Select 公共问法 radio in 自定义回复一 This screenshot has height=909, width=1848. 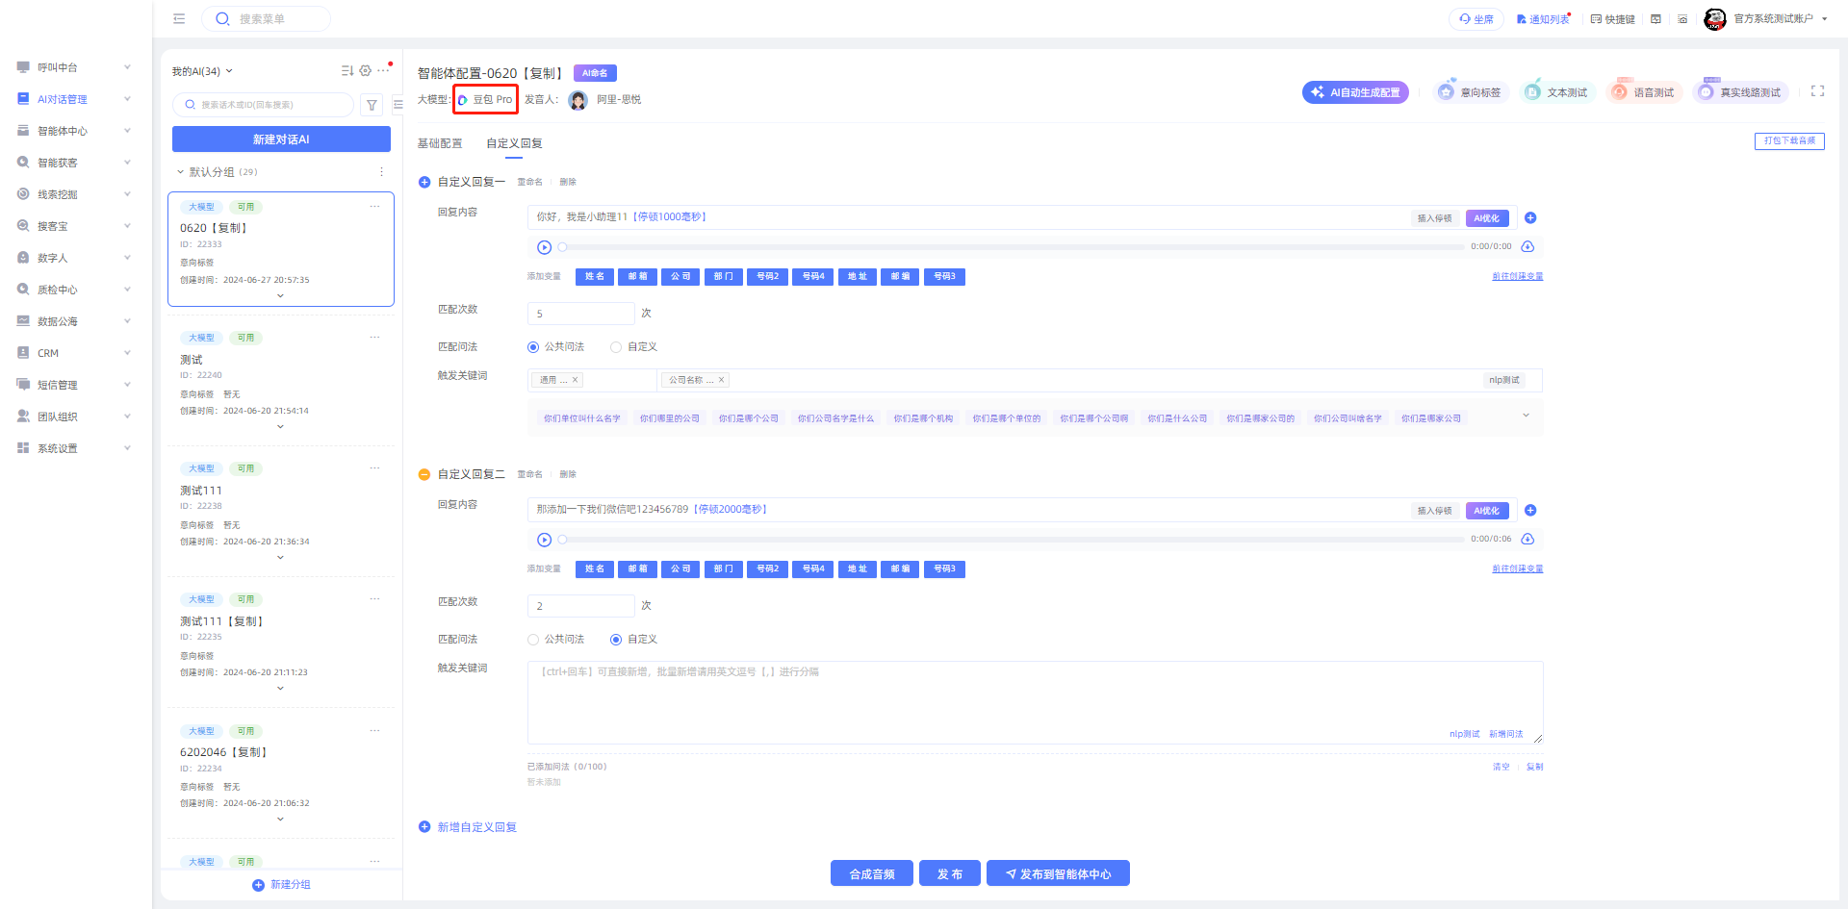pos(533,347)
